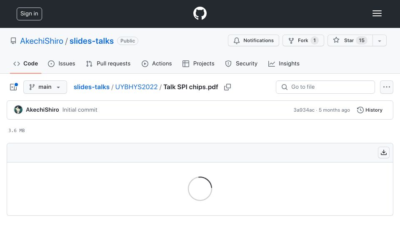Open commit hash 3a934ac
Screen dimensions: 400x225
pyautogui.click(x=304, y=110)
